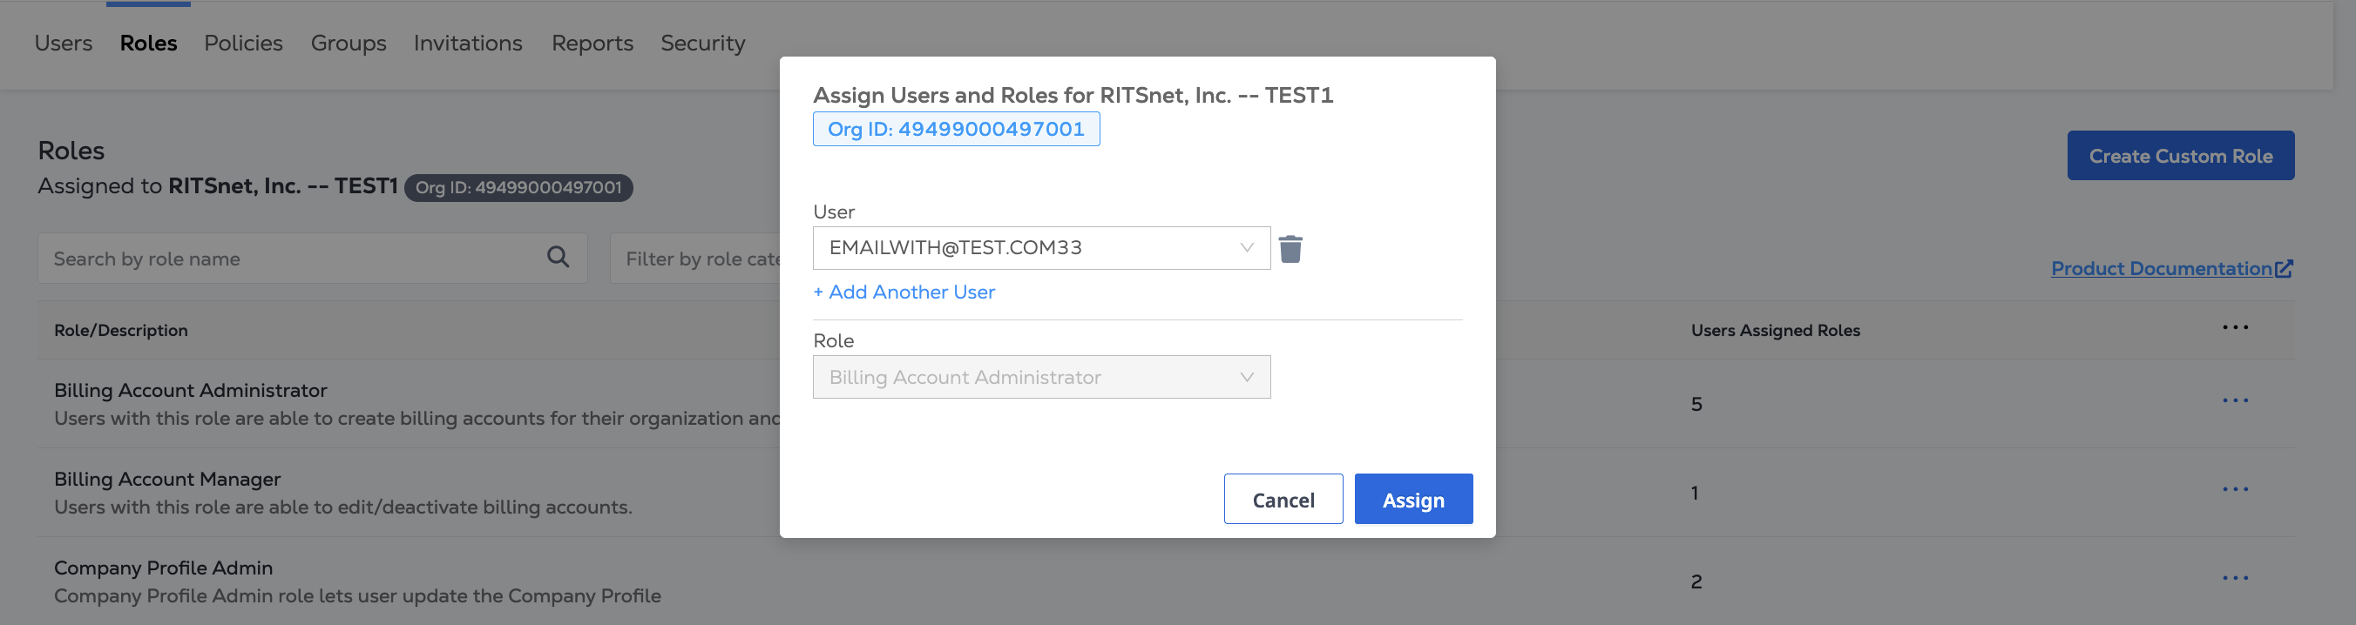Click the Create Custom Role button
Screen dimensions: 2356x625
click(x=2180, y=155)
